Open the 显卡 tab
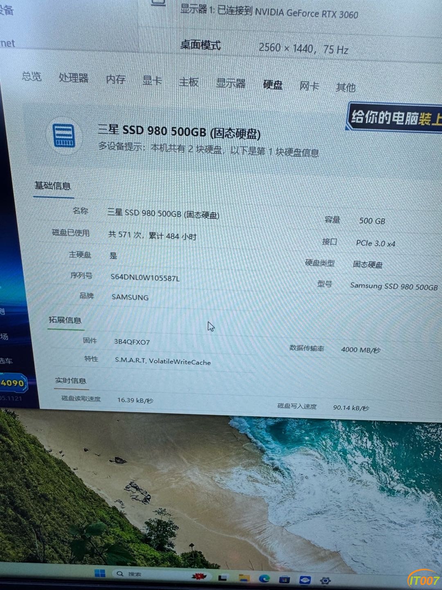The height and width of the screenshot is (590, 442). [152, 80]
